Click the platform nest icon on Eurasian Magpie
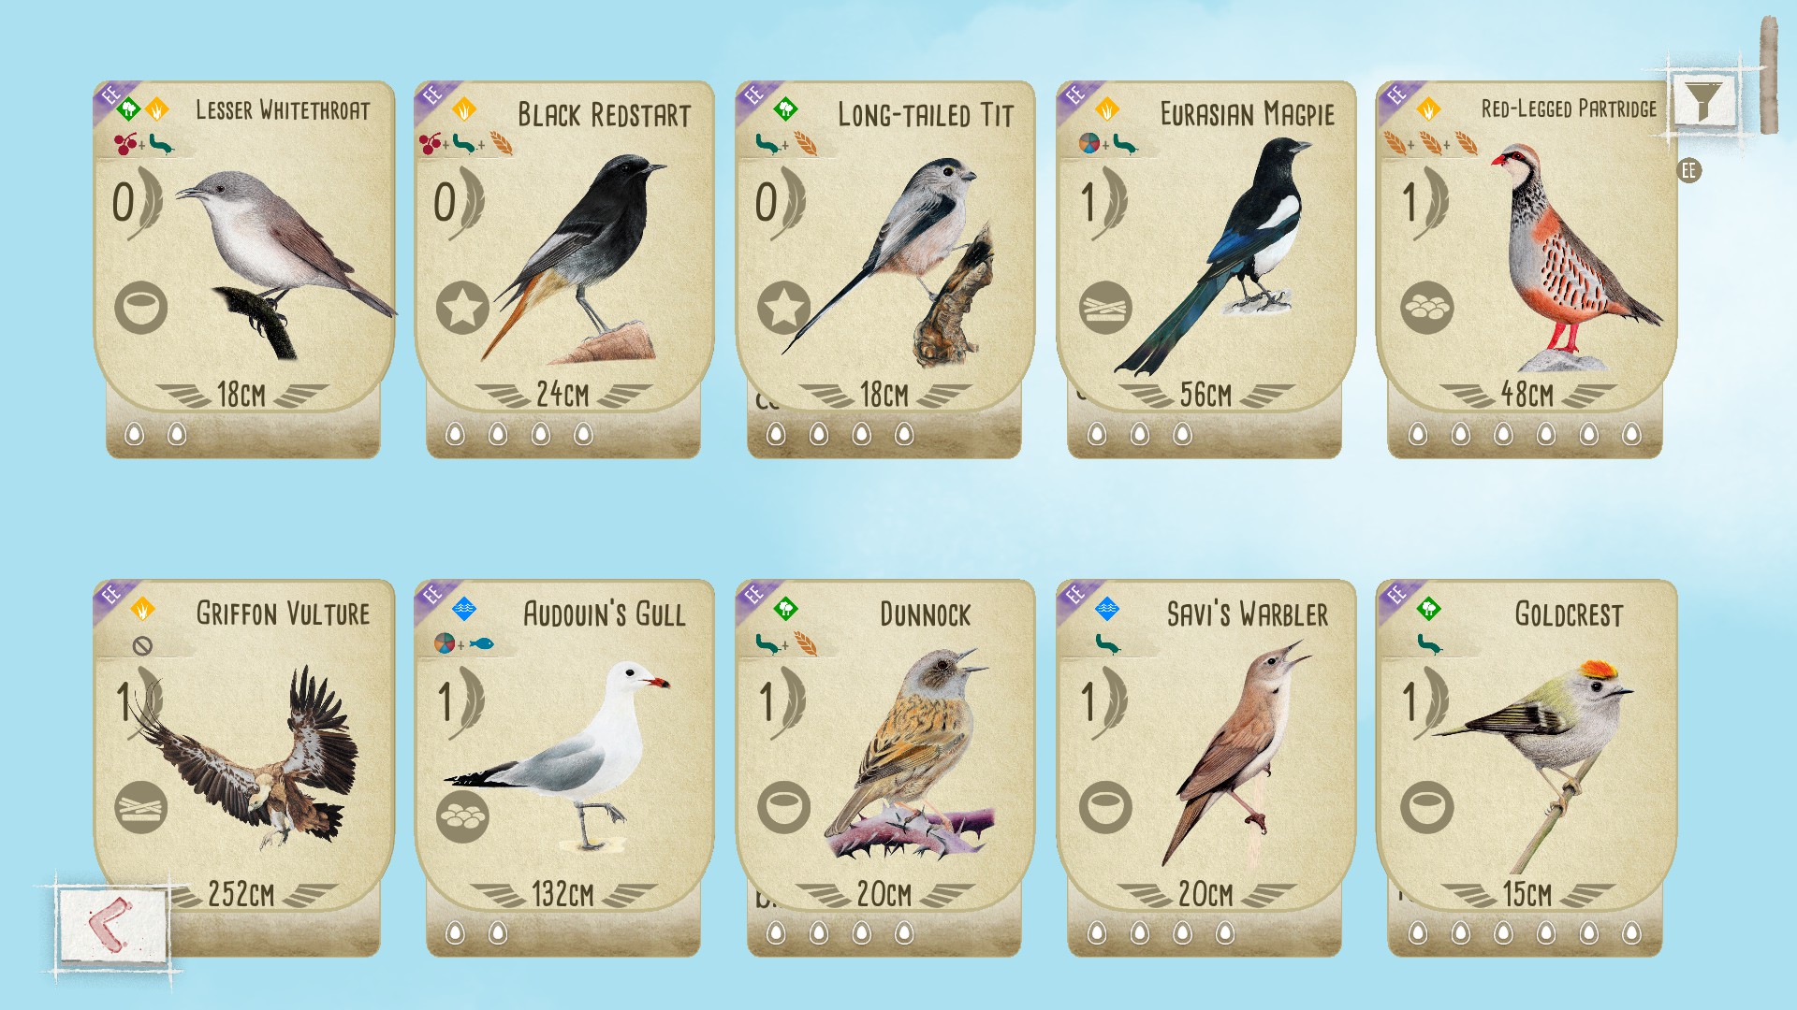The width and height of the screenshot is (1797, 1010). (x=1105, y=308)
